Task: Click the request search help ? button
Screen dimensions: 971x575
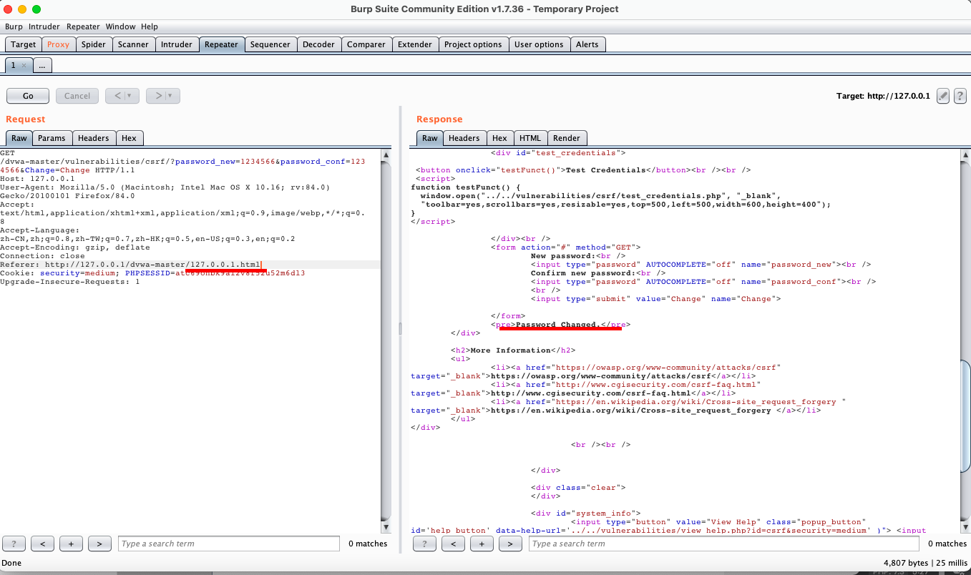Action: pos(14,544)
